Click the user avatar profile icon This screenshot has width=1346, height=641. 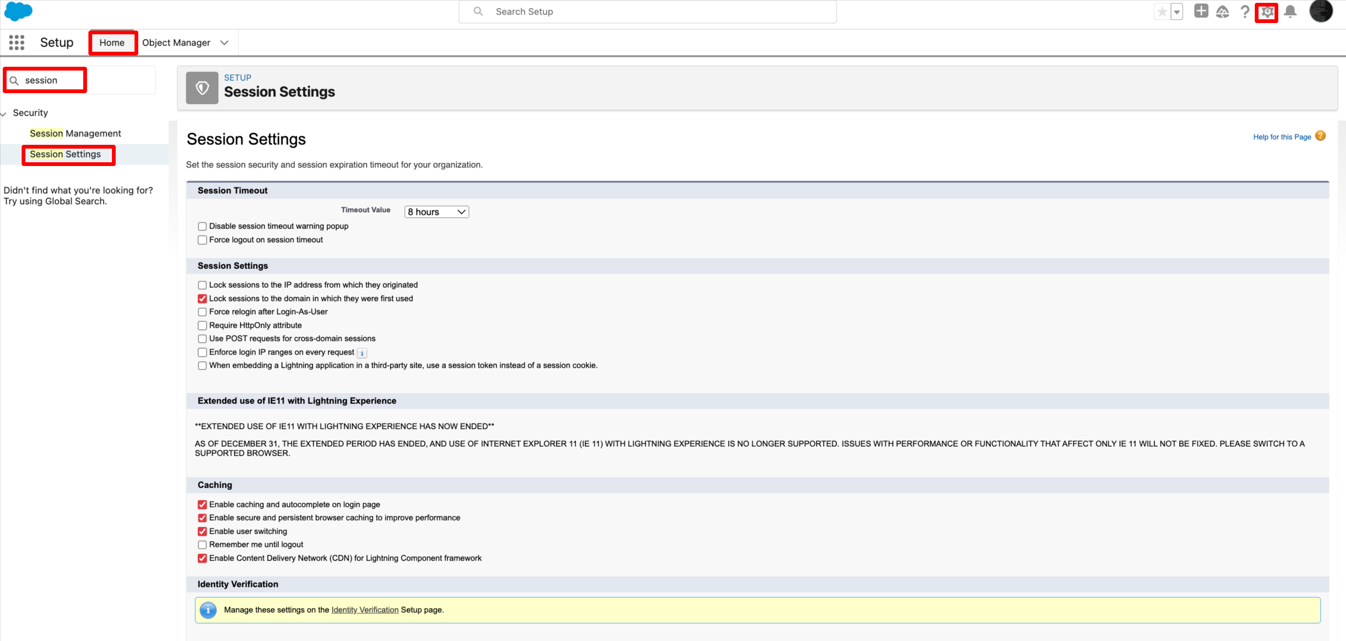pos(1321,11)
